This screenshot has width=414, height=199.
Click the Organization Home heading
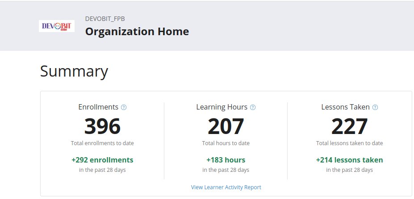tap(137, 32)
